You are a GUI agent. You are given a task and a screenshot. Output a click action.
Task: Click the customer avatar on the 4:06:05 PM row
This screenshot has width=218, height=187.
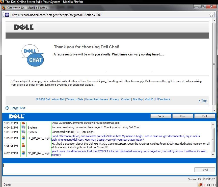[23, 145]
